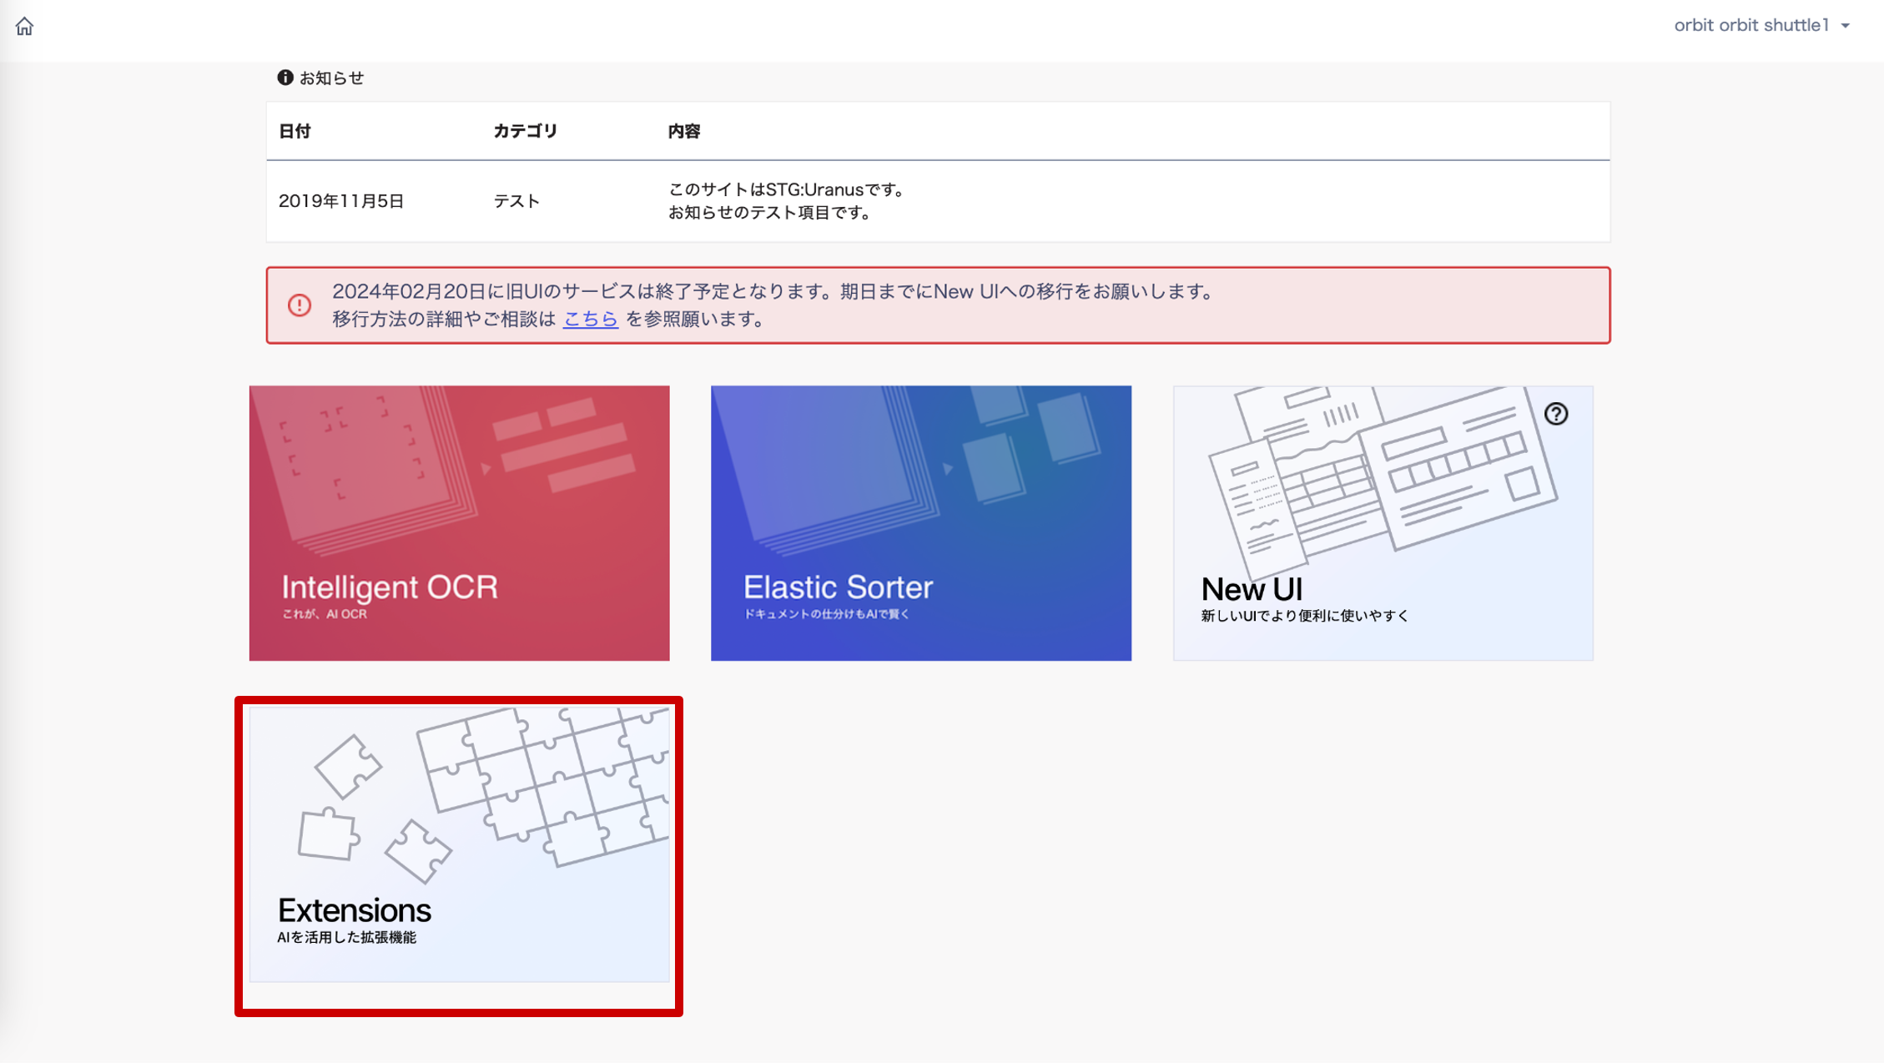Click the 内容 column header
The width and height of the screenshot is (1884, 1063).
[683, 130]
